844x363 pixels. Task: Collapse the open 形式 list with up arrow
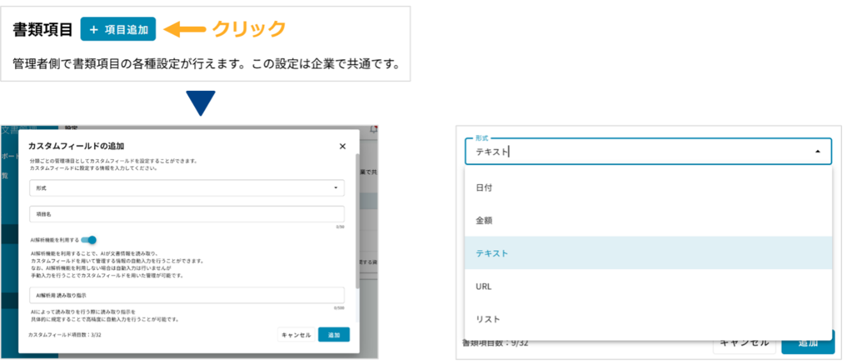[x=817, y=151]
